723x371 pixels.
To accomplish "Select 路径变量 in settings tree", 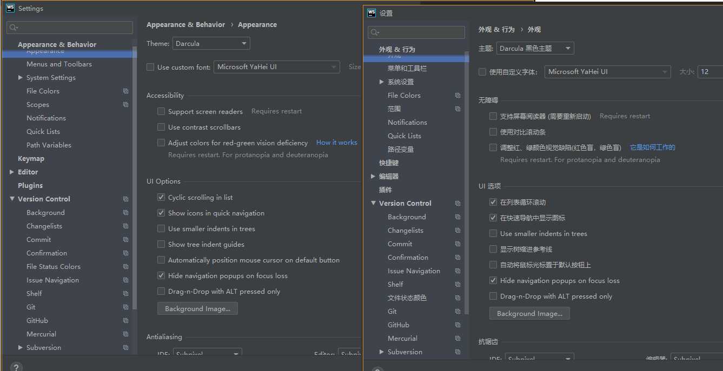I will click(x=401, y=150).
